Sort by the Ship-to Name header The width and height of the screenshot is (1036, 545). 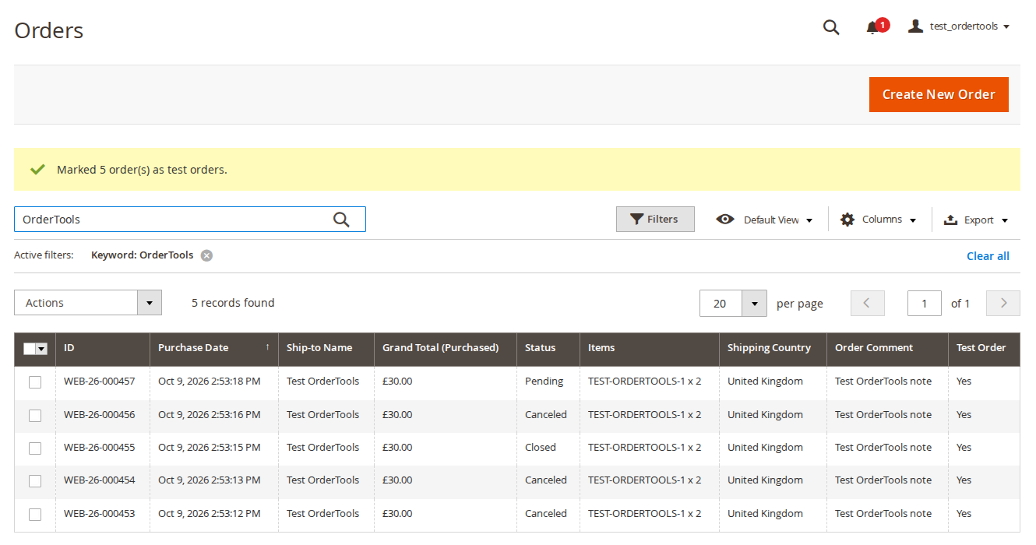pyautogui.click(x=326, y=348)
